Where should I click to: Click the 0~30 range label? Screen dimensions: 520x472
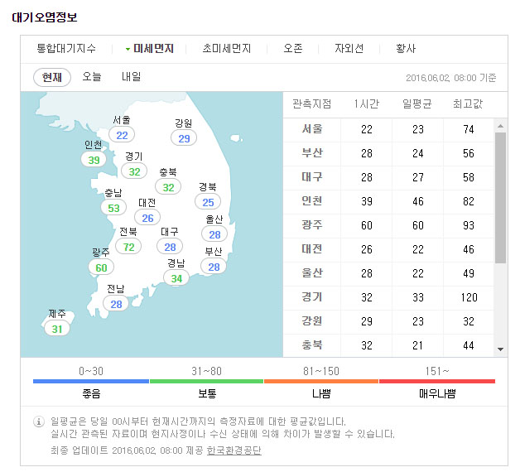point(91,371)
